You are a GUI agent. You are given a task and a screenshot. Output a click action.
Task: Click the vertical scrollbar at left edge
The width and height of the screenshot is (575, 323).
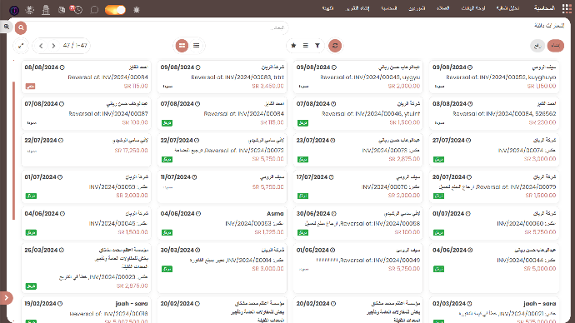[x=13, y=150]
